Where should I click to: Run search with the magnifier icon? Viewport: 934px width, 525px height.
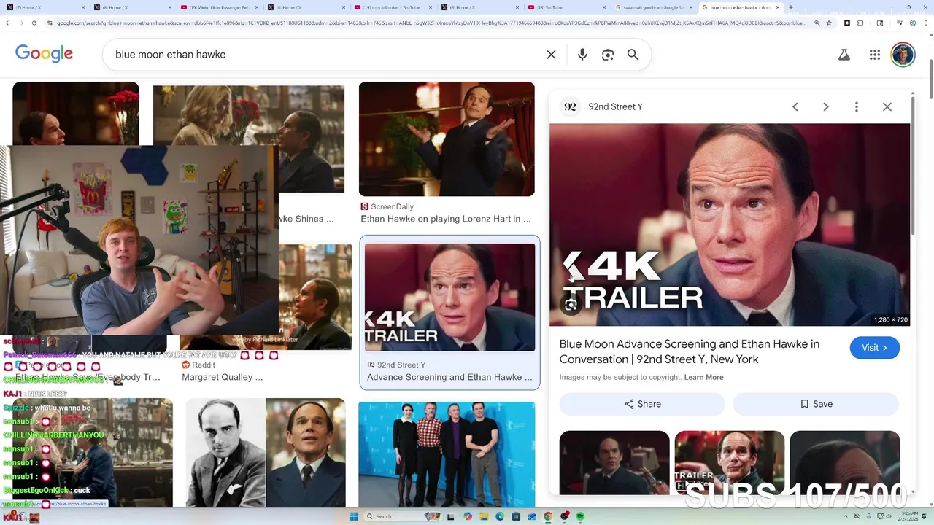(633, 55)
